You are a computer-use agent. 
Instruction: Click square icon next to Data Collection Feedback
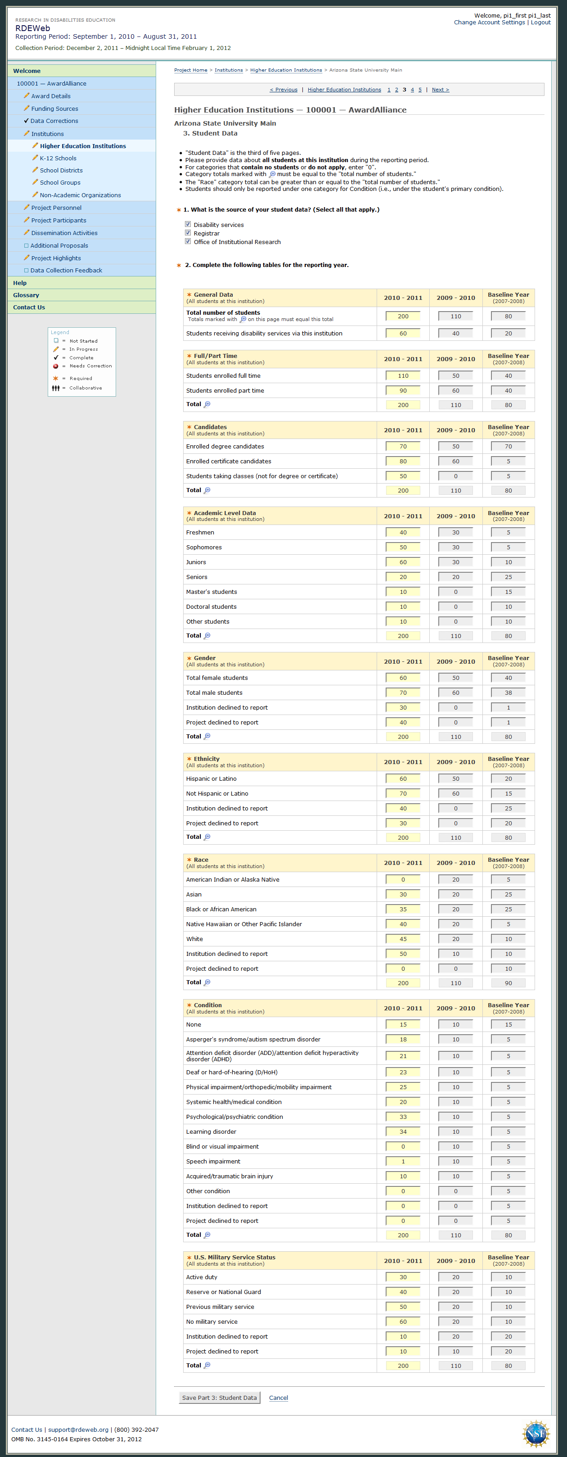pyautogui.click(x=26, y=270)
